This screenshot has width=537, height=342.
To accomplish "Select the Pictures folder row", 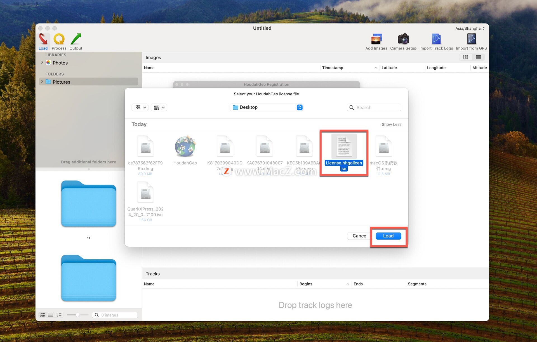I will pos(89,82).
